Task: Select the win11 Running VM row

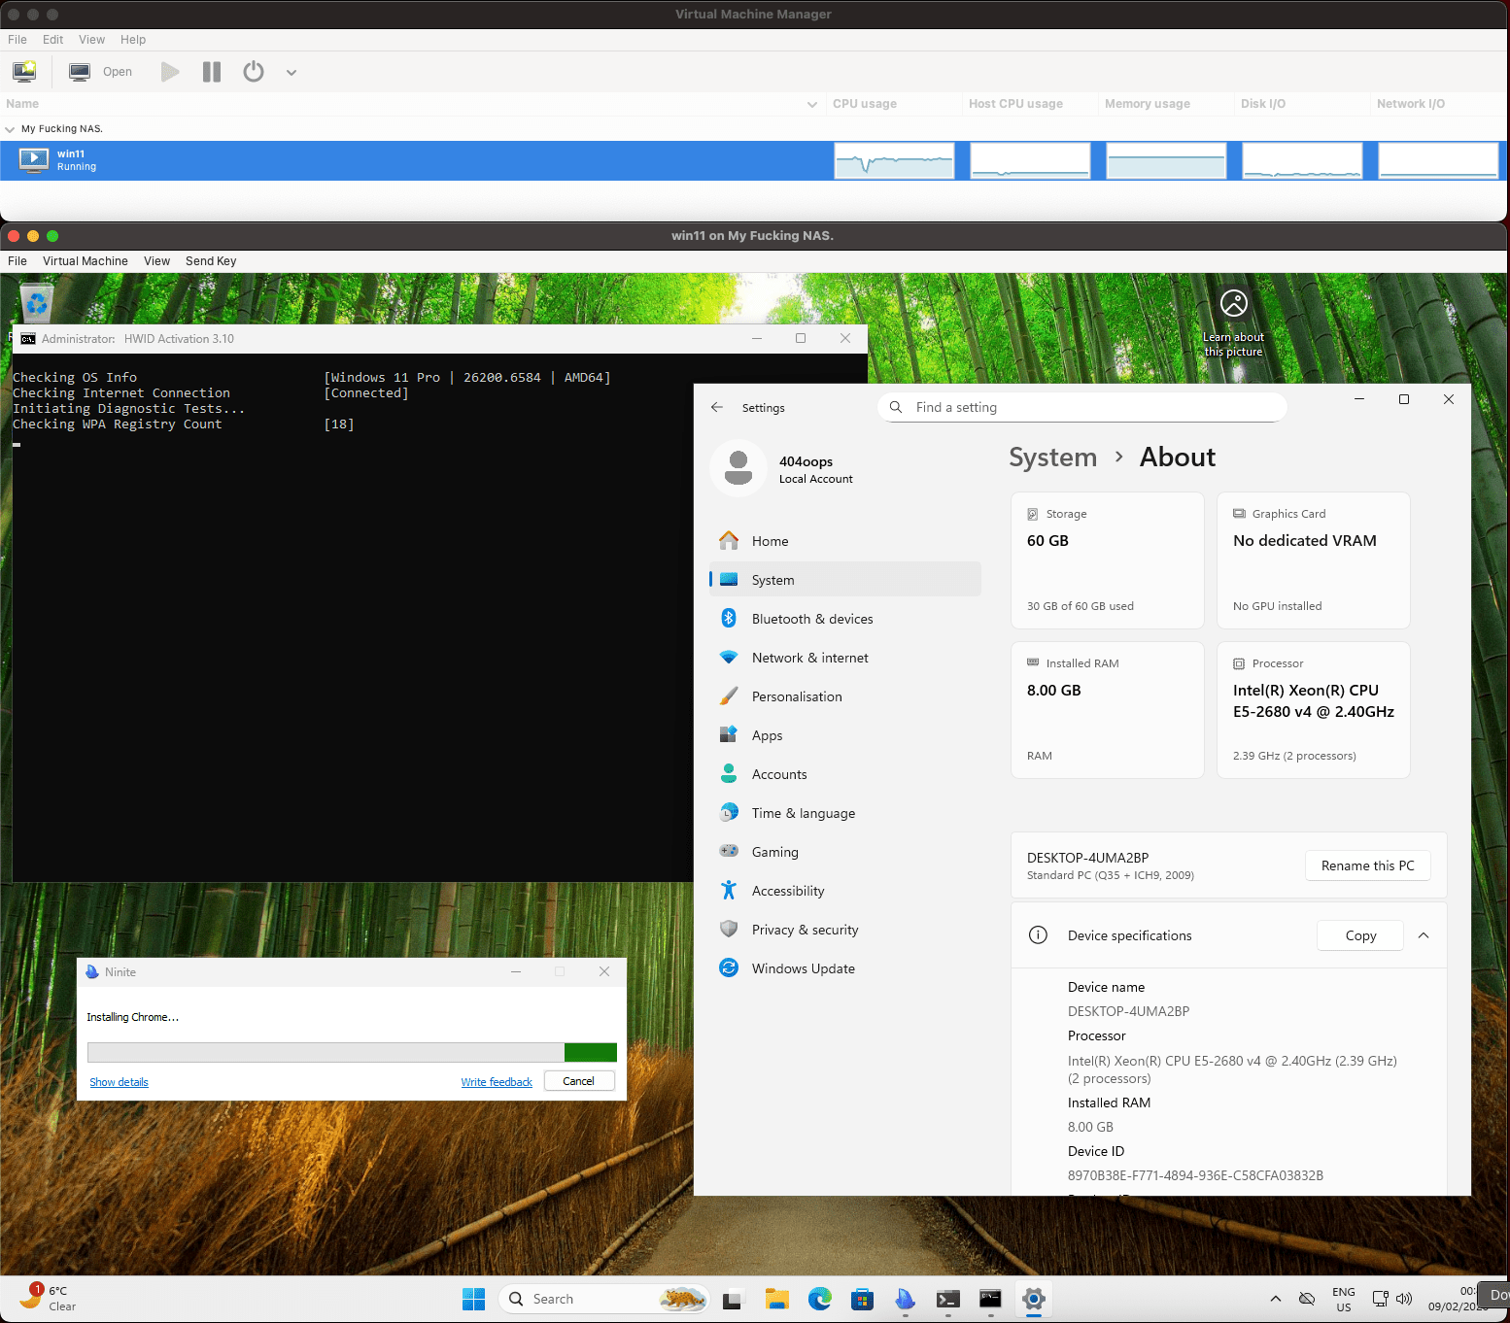Action: (753, 160)
